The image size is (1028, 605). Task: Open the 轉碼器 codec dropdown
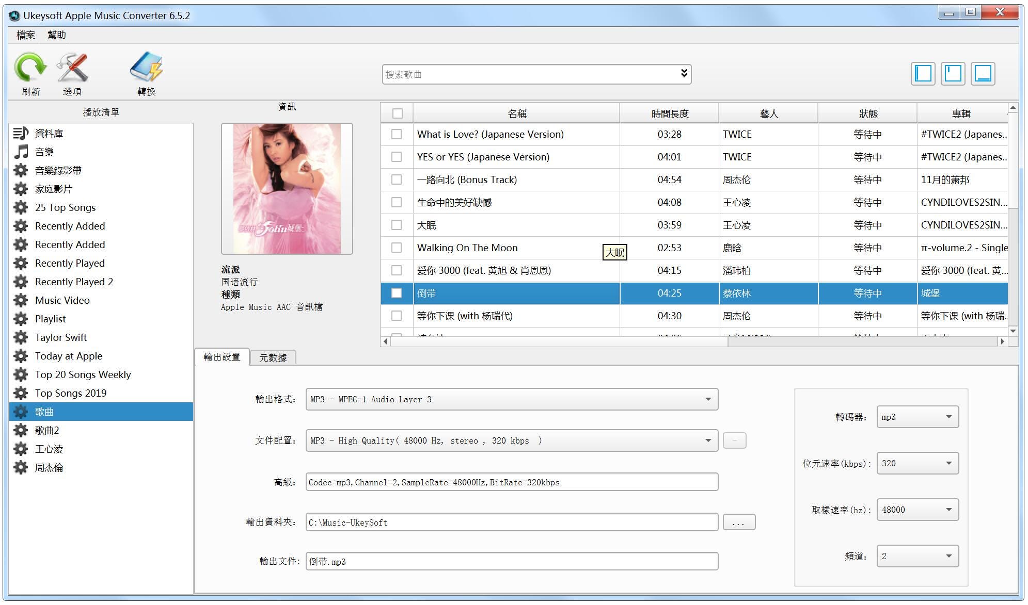pyautogui.click(x=918, y=417)
